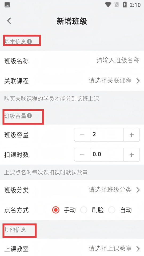Focus the 请输入班级名称 input field
The image size is (144, 256).
tap(118, 61)
